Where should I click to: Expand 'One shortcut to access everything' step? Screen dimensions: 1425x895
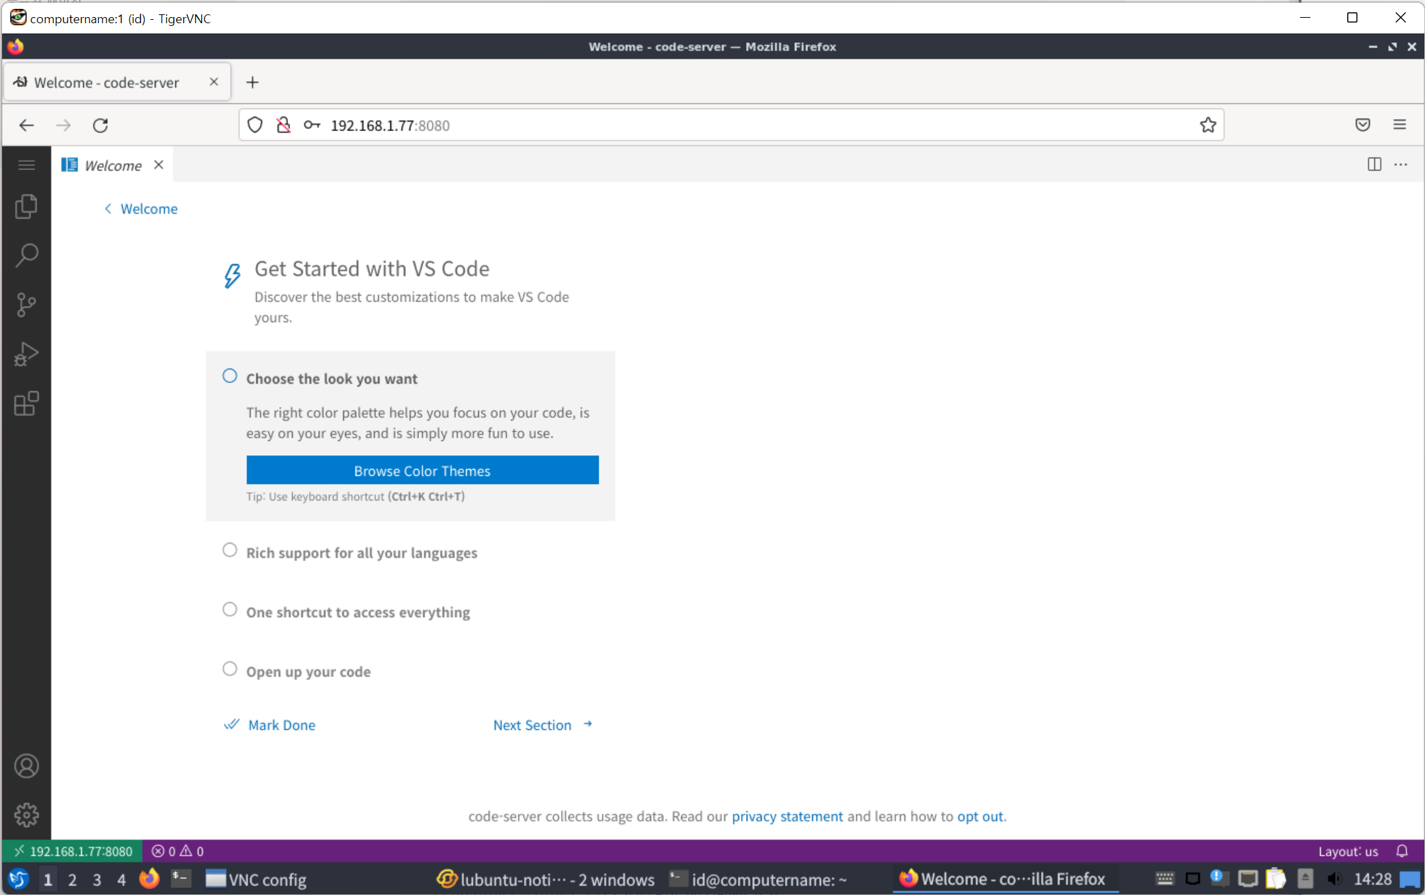[358, 612]
